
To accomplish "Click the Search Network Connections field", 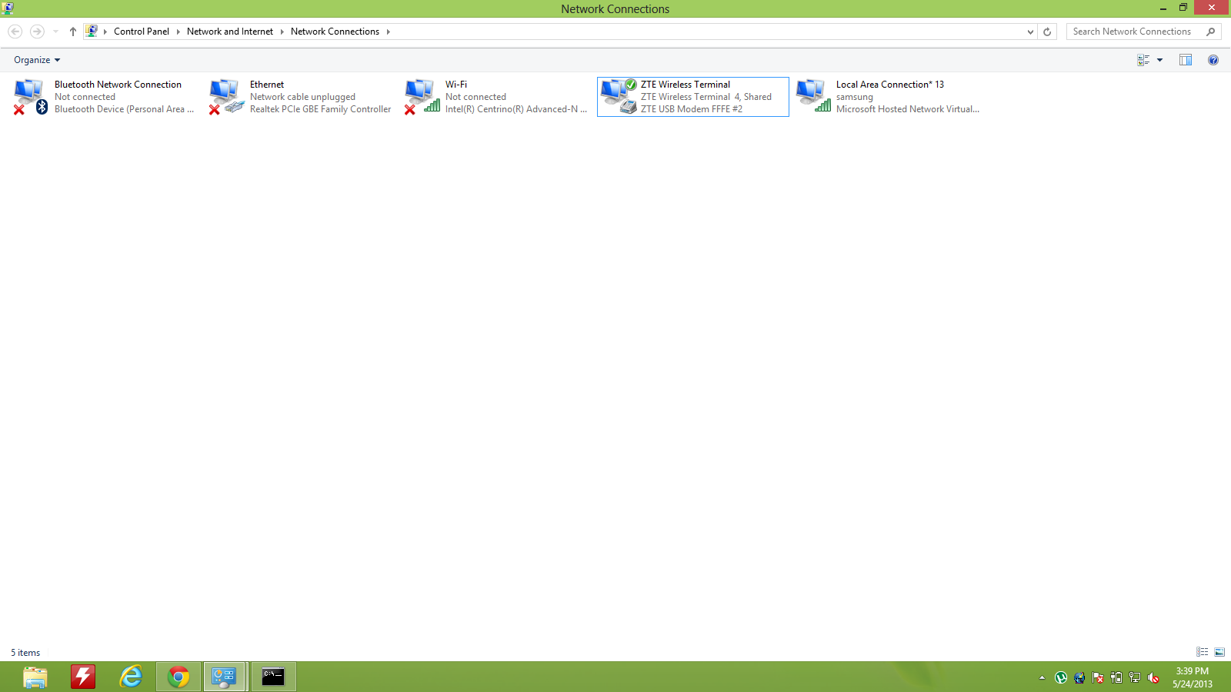I will coord(1136,32).
